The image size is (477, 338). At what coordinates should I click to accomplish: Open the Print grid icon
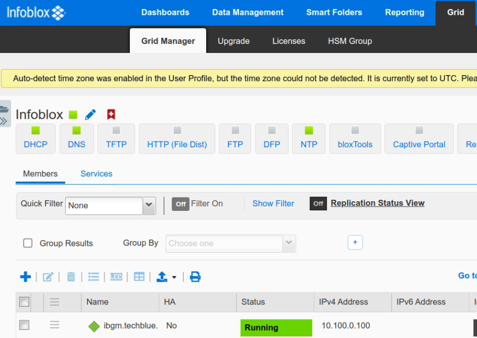click(x=195, y=277)
